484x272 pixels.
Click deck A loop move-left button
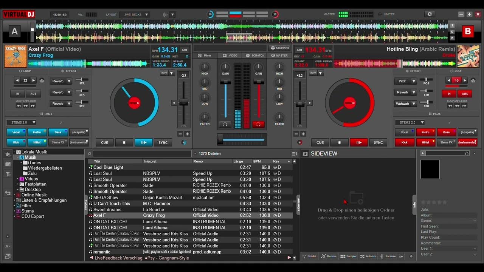pos(19,106)
